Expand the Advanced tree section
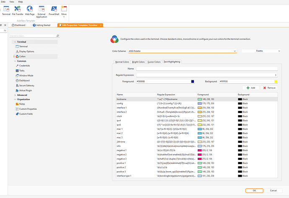289x198 pixels. [x=22, y=95]
